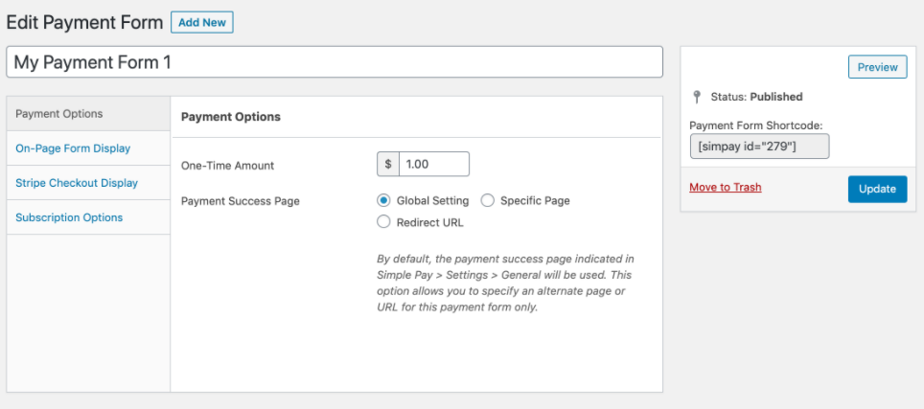Select the simpay shortcode field
This screenshot has width=924, height=409.
[x=759, y=147]
